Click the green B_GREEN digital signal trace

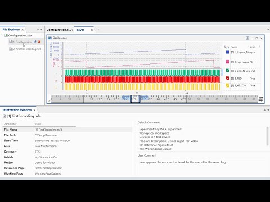[142, 72]
